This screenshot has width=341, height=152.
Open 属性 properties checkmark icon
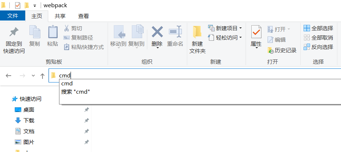pos(256,32)
